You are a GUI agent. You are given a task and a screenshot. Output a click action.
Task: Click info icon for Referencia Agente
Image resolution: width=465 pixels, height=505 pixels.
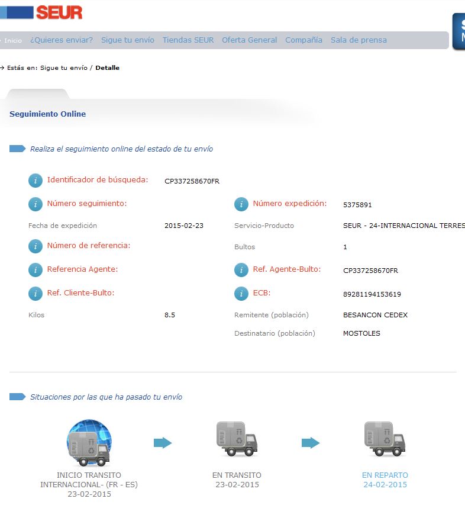tap(35, 270)
